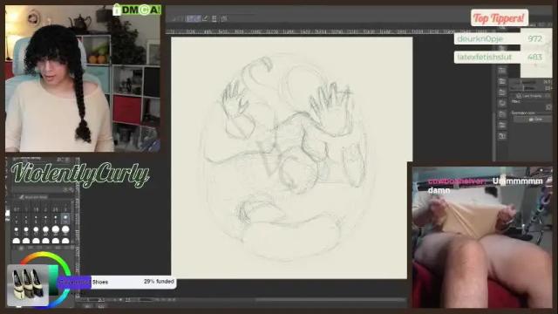Click the shoes thumbnail in the goal widget
Viewport: 558px width, 314px height.
coord(28,285)
